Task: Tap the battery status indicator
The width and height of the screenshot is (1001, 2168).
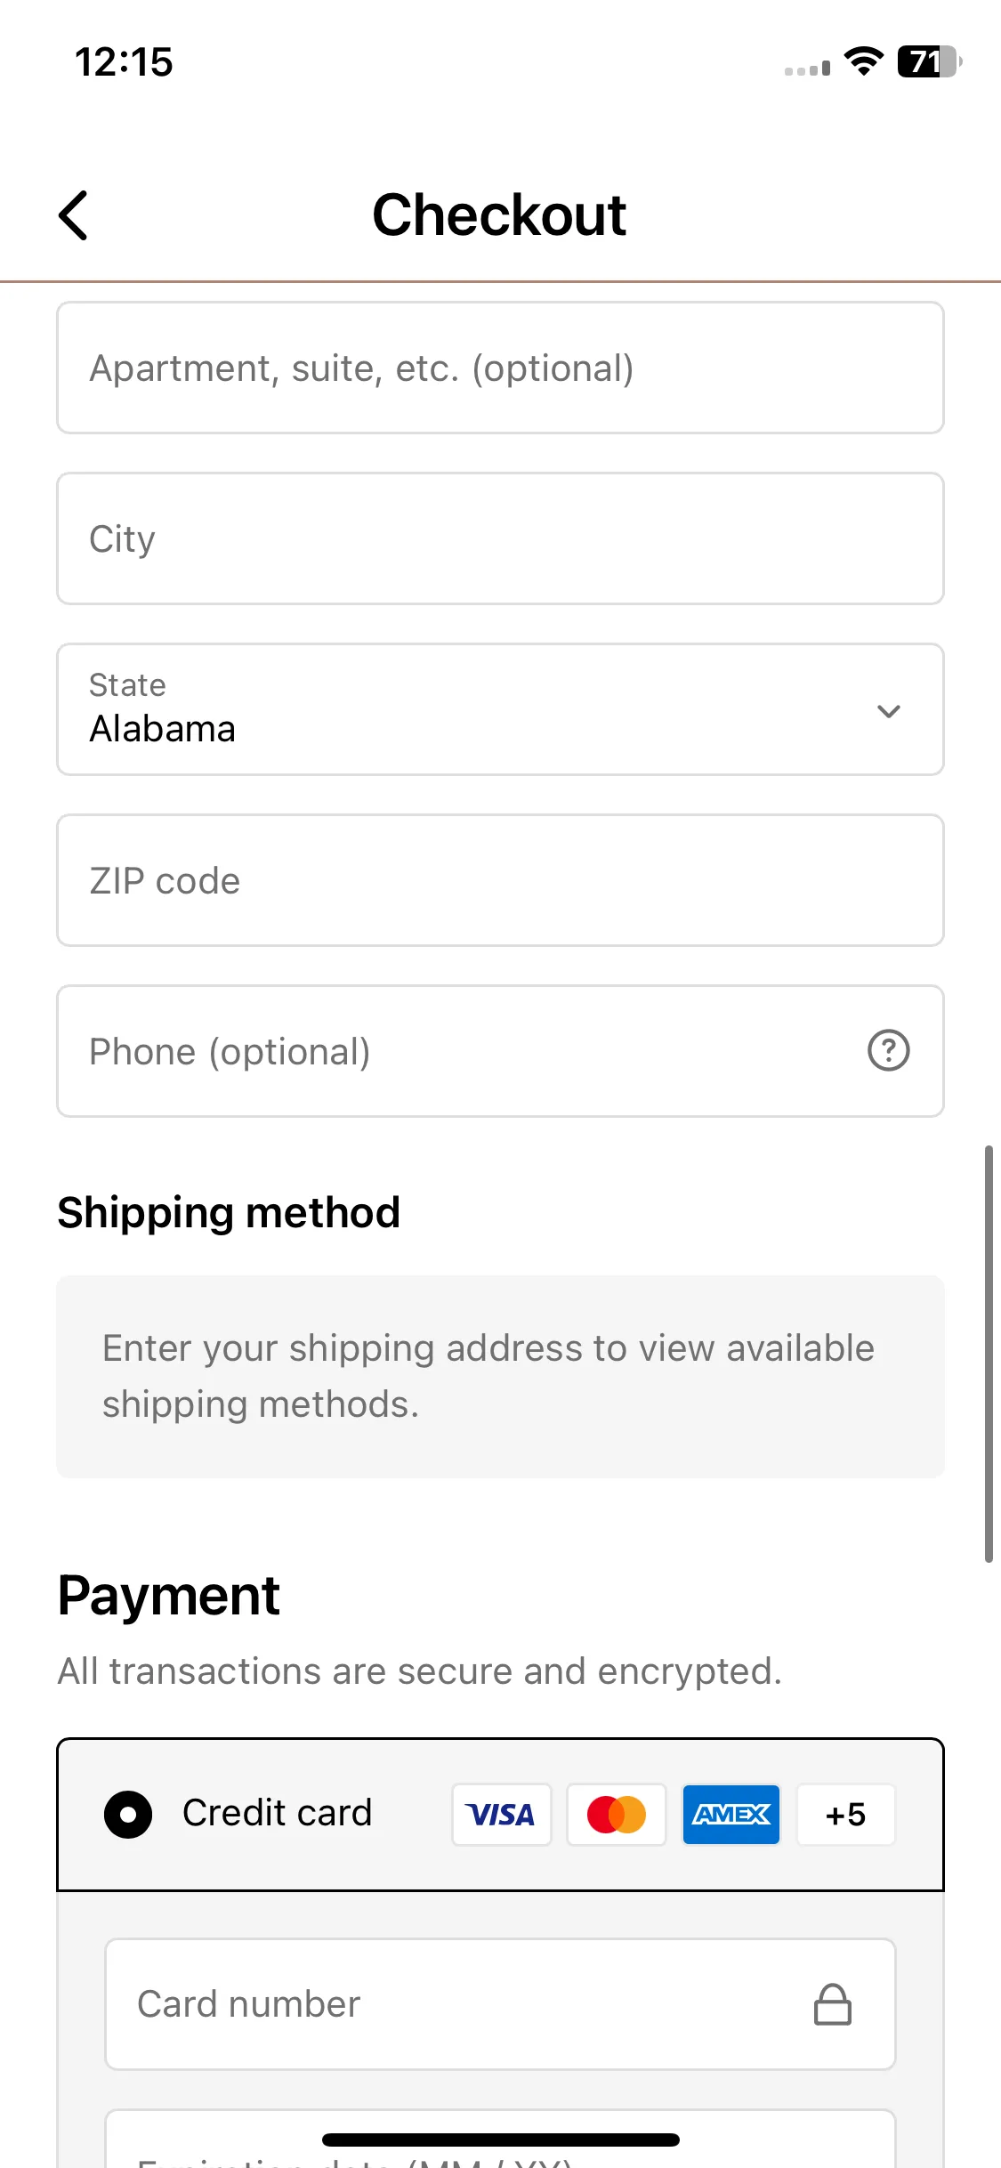Action: pyautogui.click(x=929, y=61)
